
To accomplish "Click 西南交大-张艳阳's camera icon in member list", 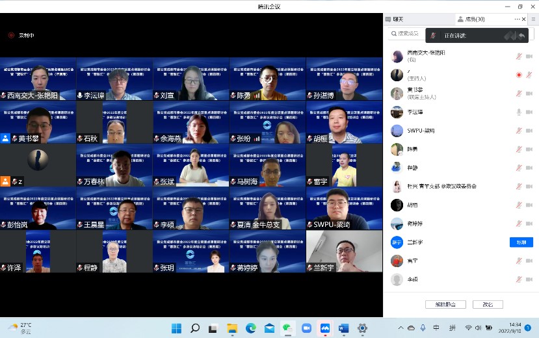I will coord(530,56).
